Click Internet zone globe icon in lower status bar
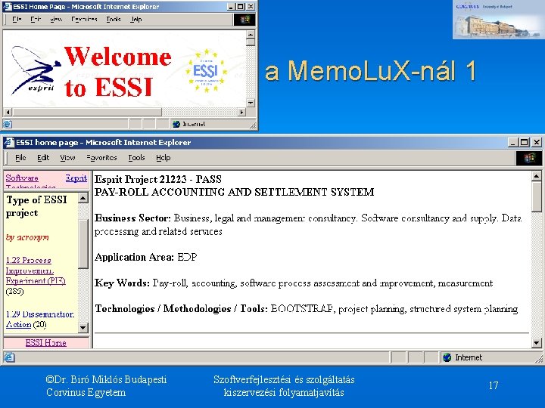 [x=447, y=357]
